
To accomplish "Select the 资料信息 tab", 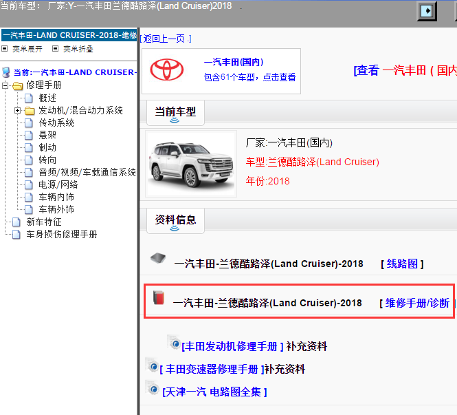I will pyautogui.click(x=175, y=221).
